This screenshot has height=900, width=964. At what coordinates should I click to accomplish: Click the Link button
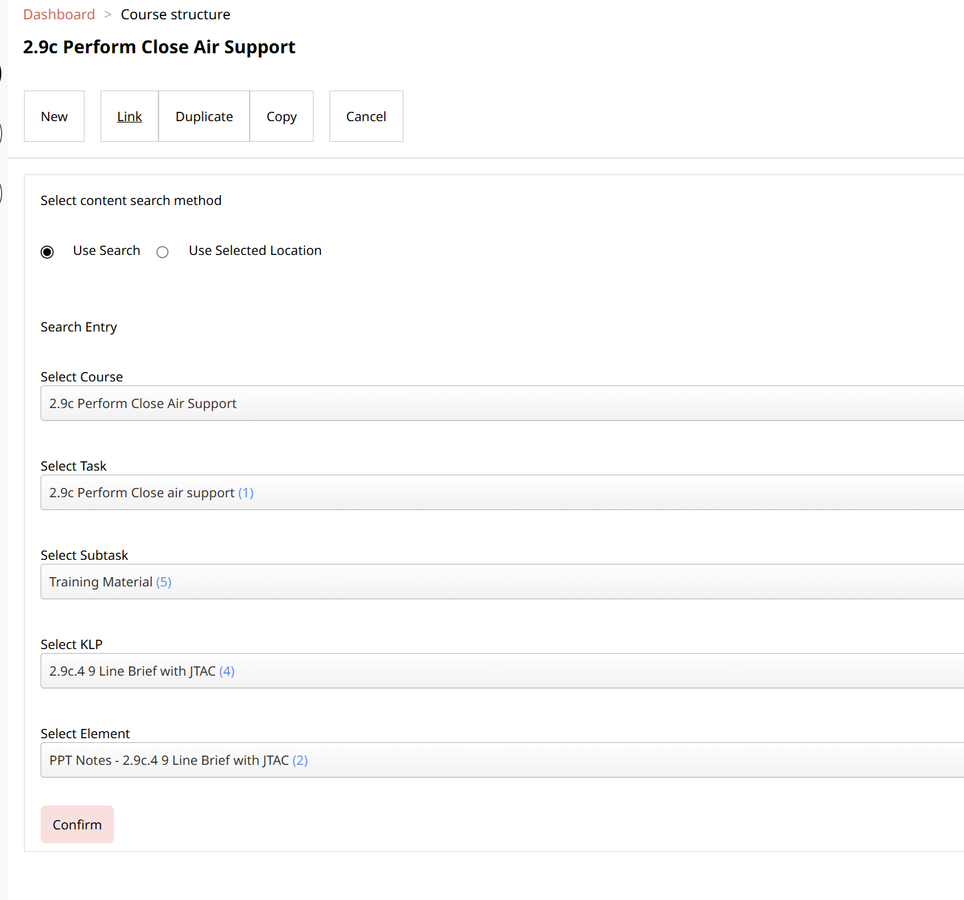click(128, 116)
